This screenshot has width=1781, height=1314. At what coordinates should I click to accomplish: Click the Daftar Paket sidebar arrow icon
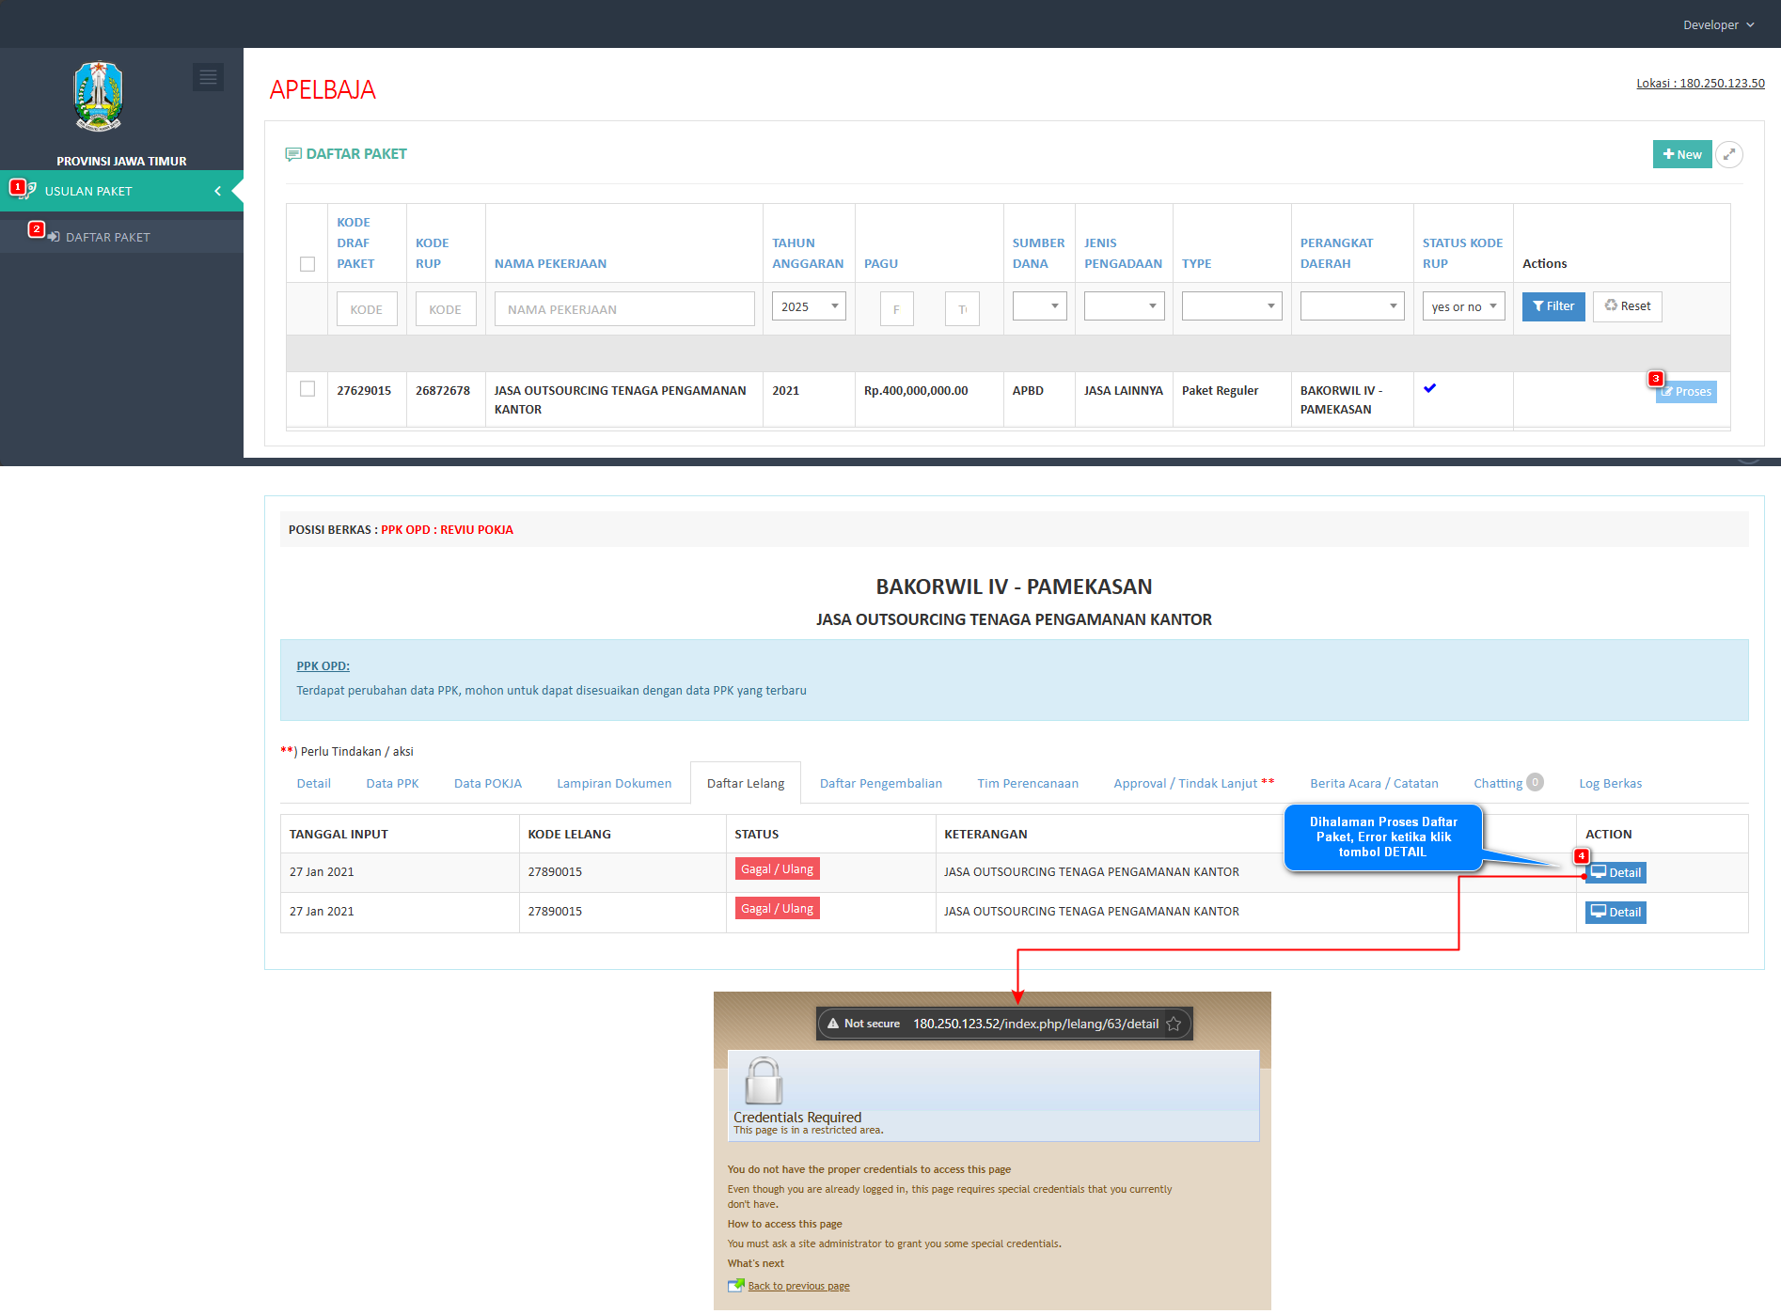[54, 237]
